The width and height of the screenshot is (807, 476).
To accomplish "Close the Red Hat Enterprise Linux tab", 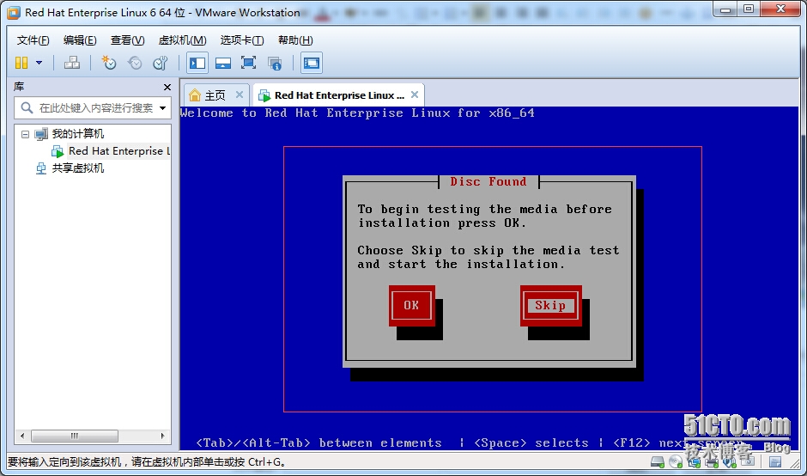I will pos(415,95).
